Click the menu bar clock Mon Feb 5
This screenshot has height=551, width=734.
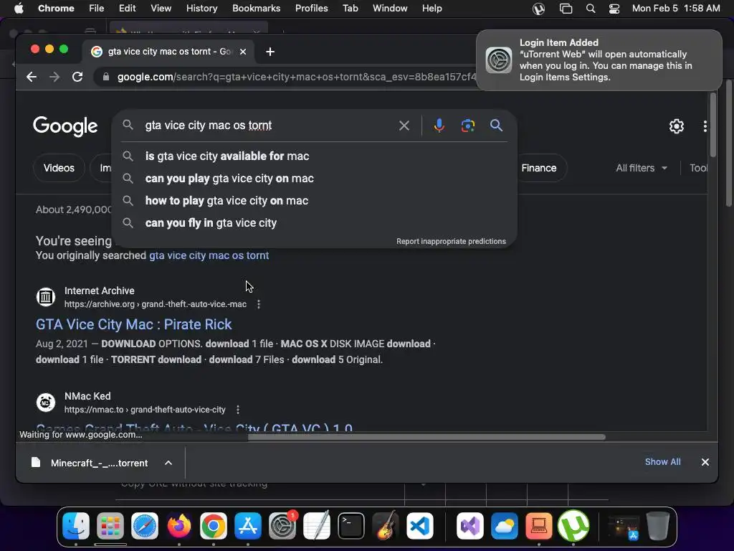click(675, 9)
